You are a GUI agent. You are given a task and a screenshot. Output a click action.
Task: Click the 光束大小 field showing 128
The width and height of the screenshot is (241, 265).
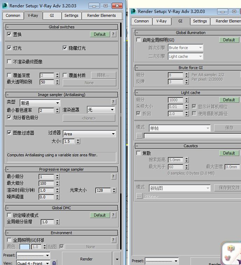coord(103,190)
